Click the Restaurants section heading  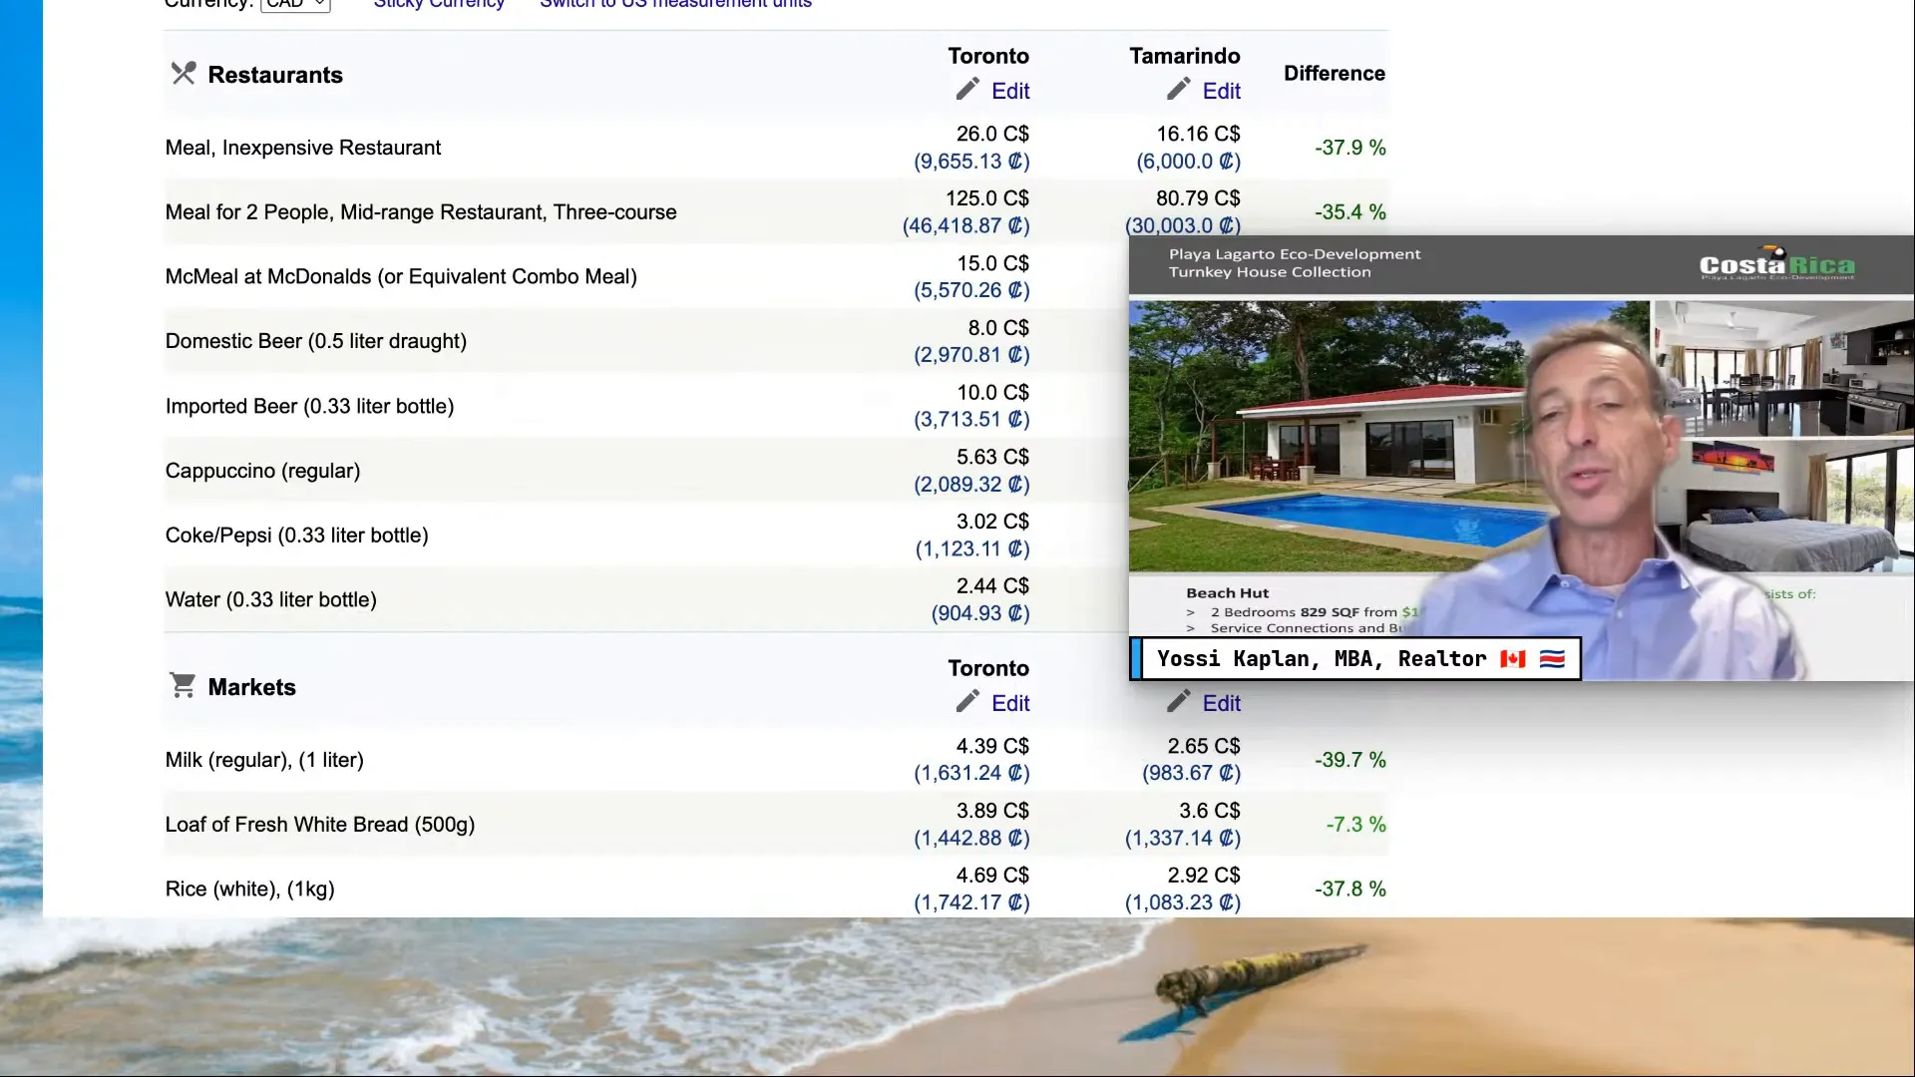275,75
